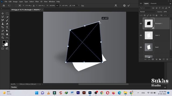172x96 pixels.
Task: Show hidden icons in system tray
Action: click(x=138, y=93)
